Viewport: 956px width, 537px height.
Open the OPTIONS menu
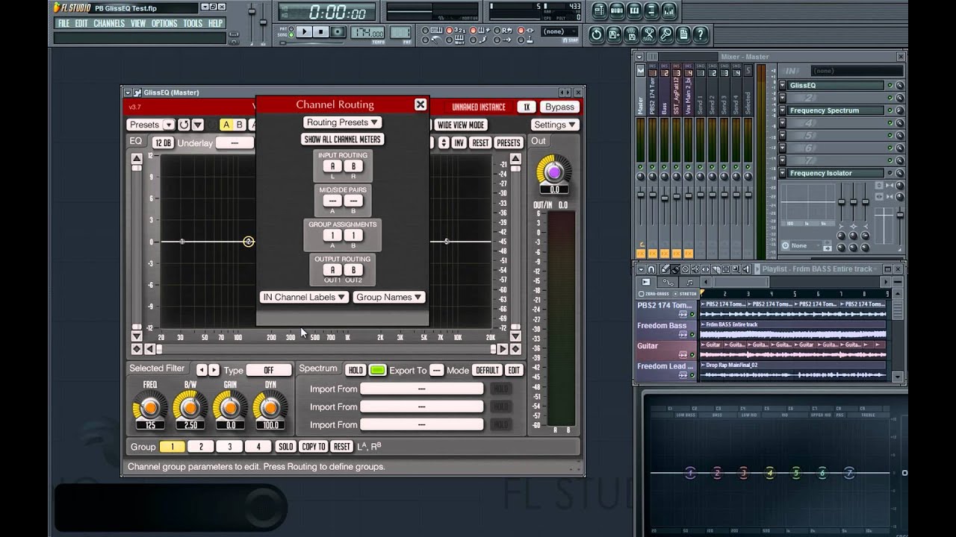164,23
